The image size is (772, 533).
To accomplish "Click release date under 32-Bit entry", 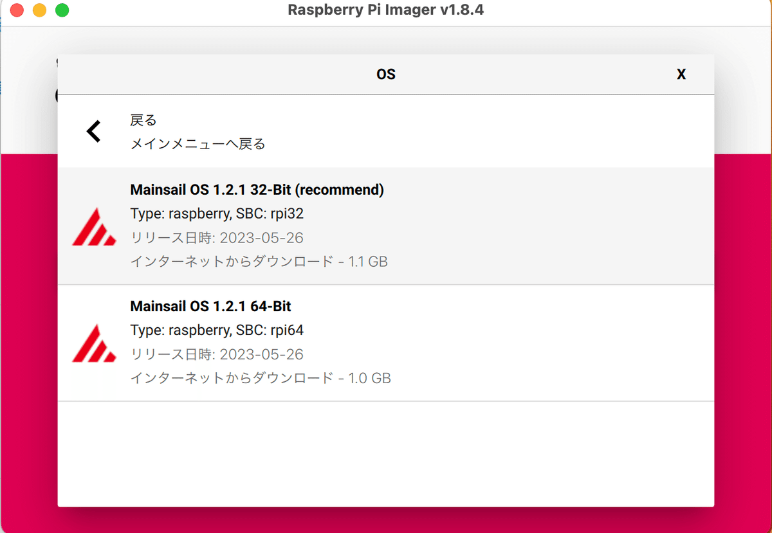I will pos(217,238).
